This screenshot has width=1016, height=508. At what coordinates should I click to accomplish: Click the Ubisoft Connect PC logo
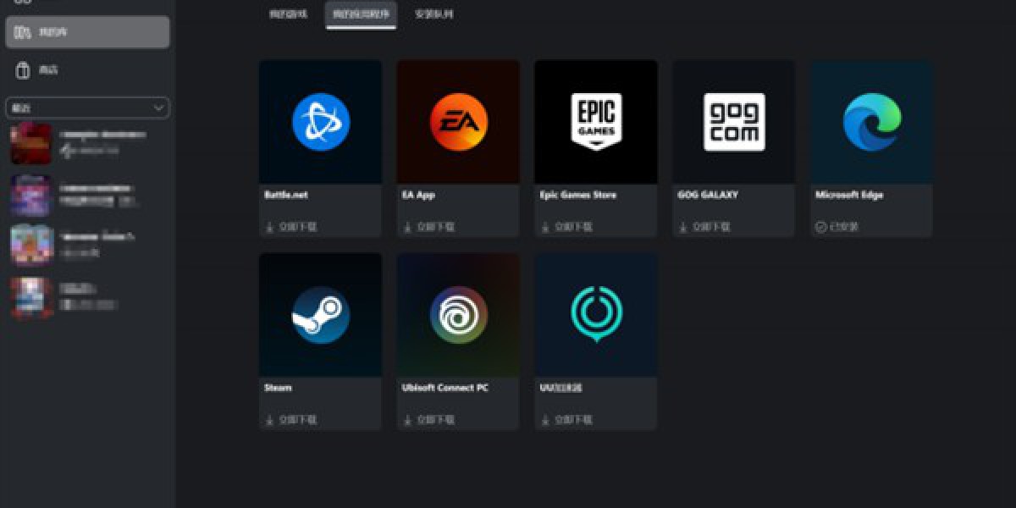point(458,315)
